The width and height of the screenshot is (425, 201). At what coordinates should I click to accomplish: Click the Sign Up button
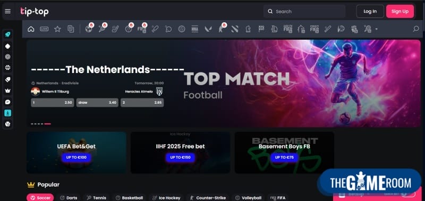click(x=400, y=11)
